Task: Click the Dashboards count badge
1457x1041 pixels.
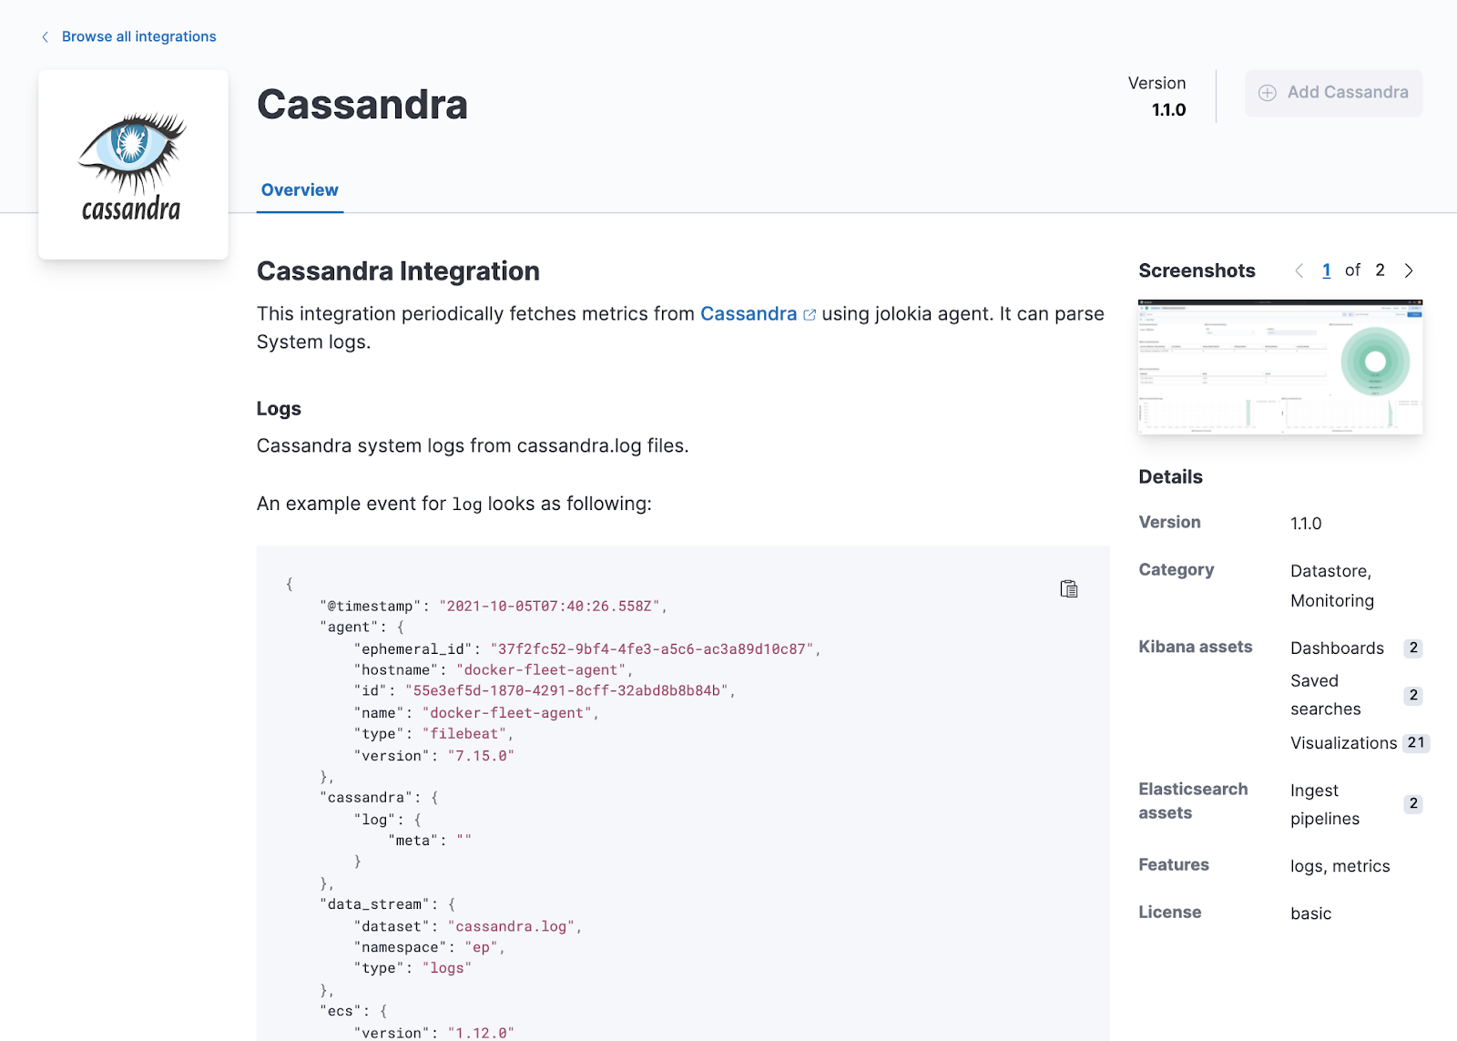Action: point(1412,648)
